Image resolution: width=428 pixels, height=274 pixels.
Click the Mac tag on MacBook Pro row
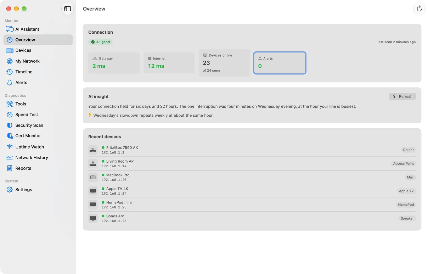tap(410, 177)
